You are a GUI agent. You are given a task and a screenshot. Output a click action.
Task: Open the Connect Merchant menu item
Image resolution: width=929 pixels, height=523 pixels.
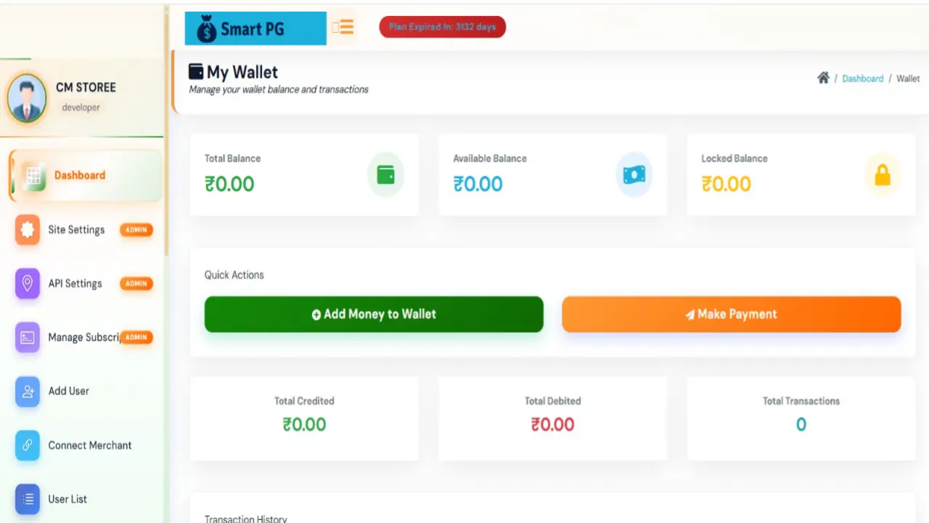[90, 445]
